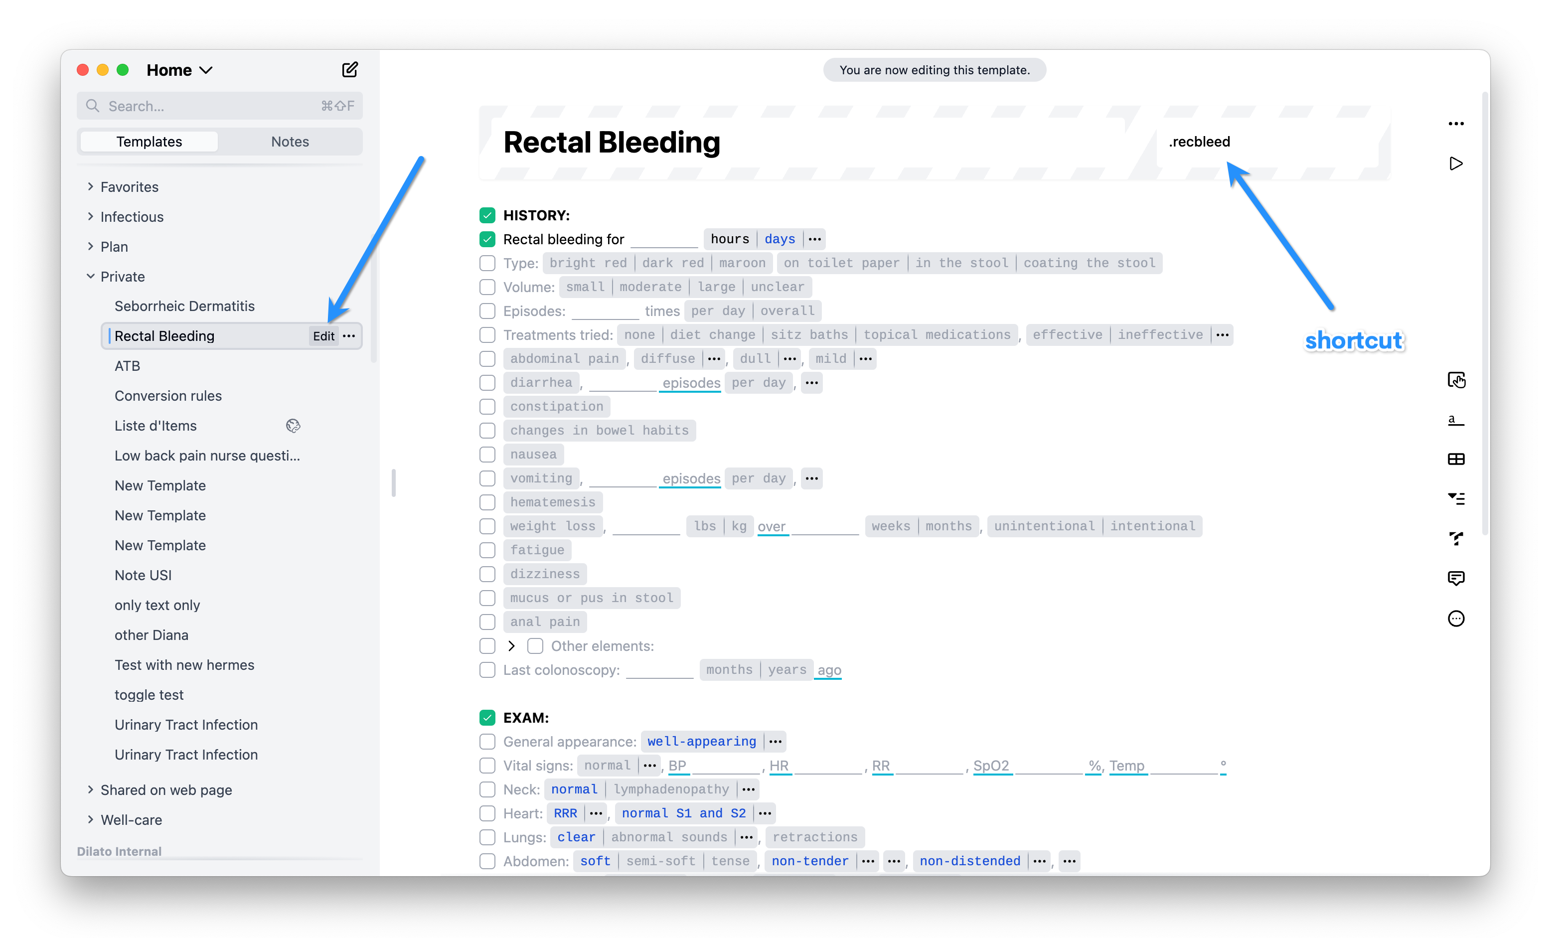Click Edit on Rectal Bleeding template

[322, 336]
